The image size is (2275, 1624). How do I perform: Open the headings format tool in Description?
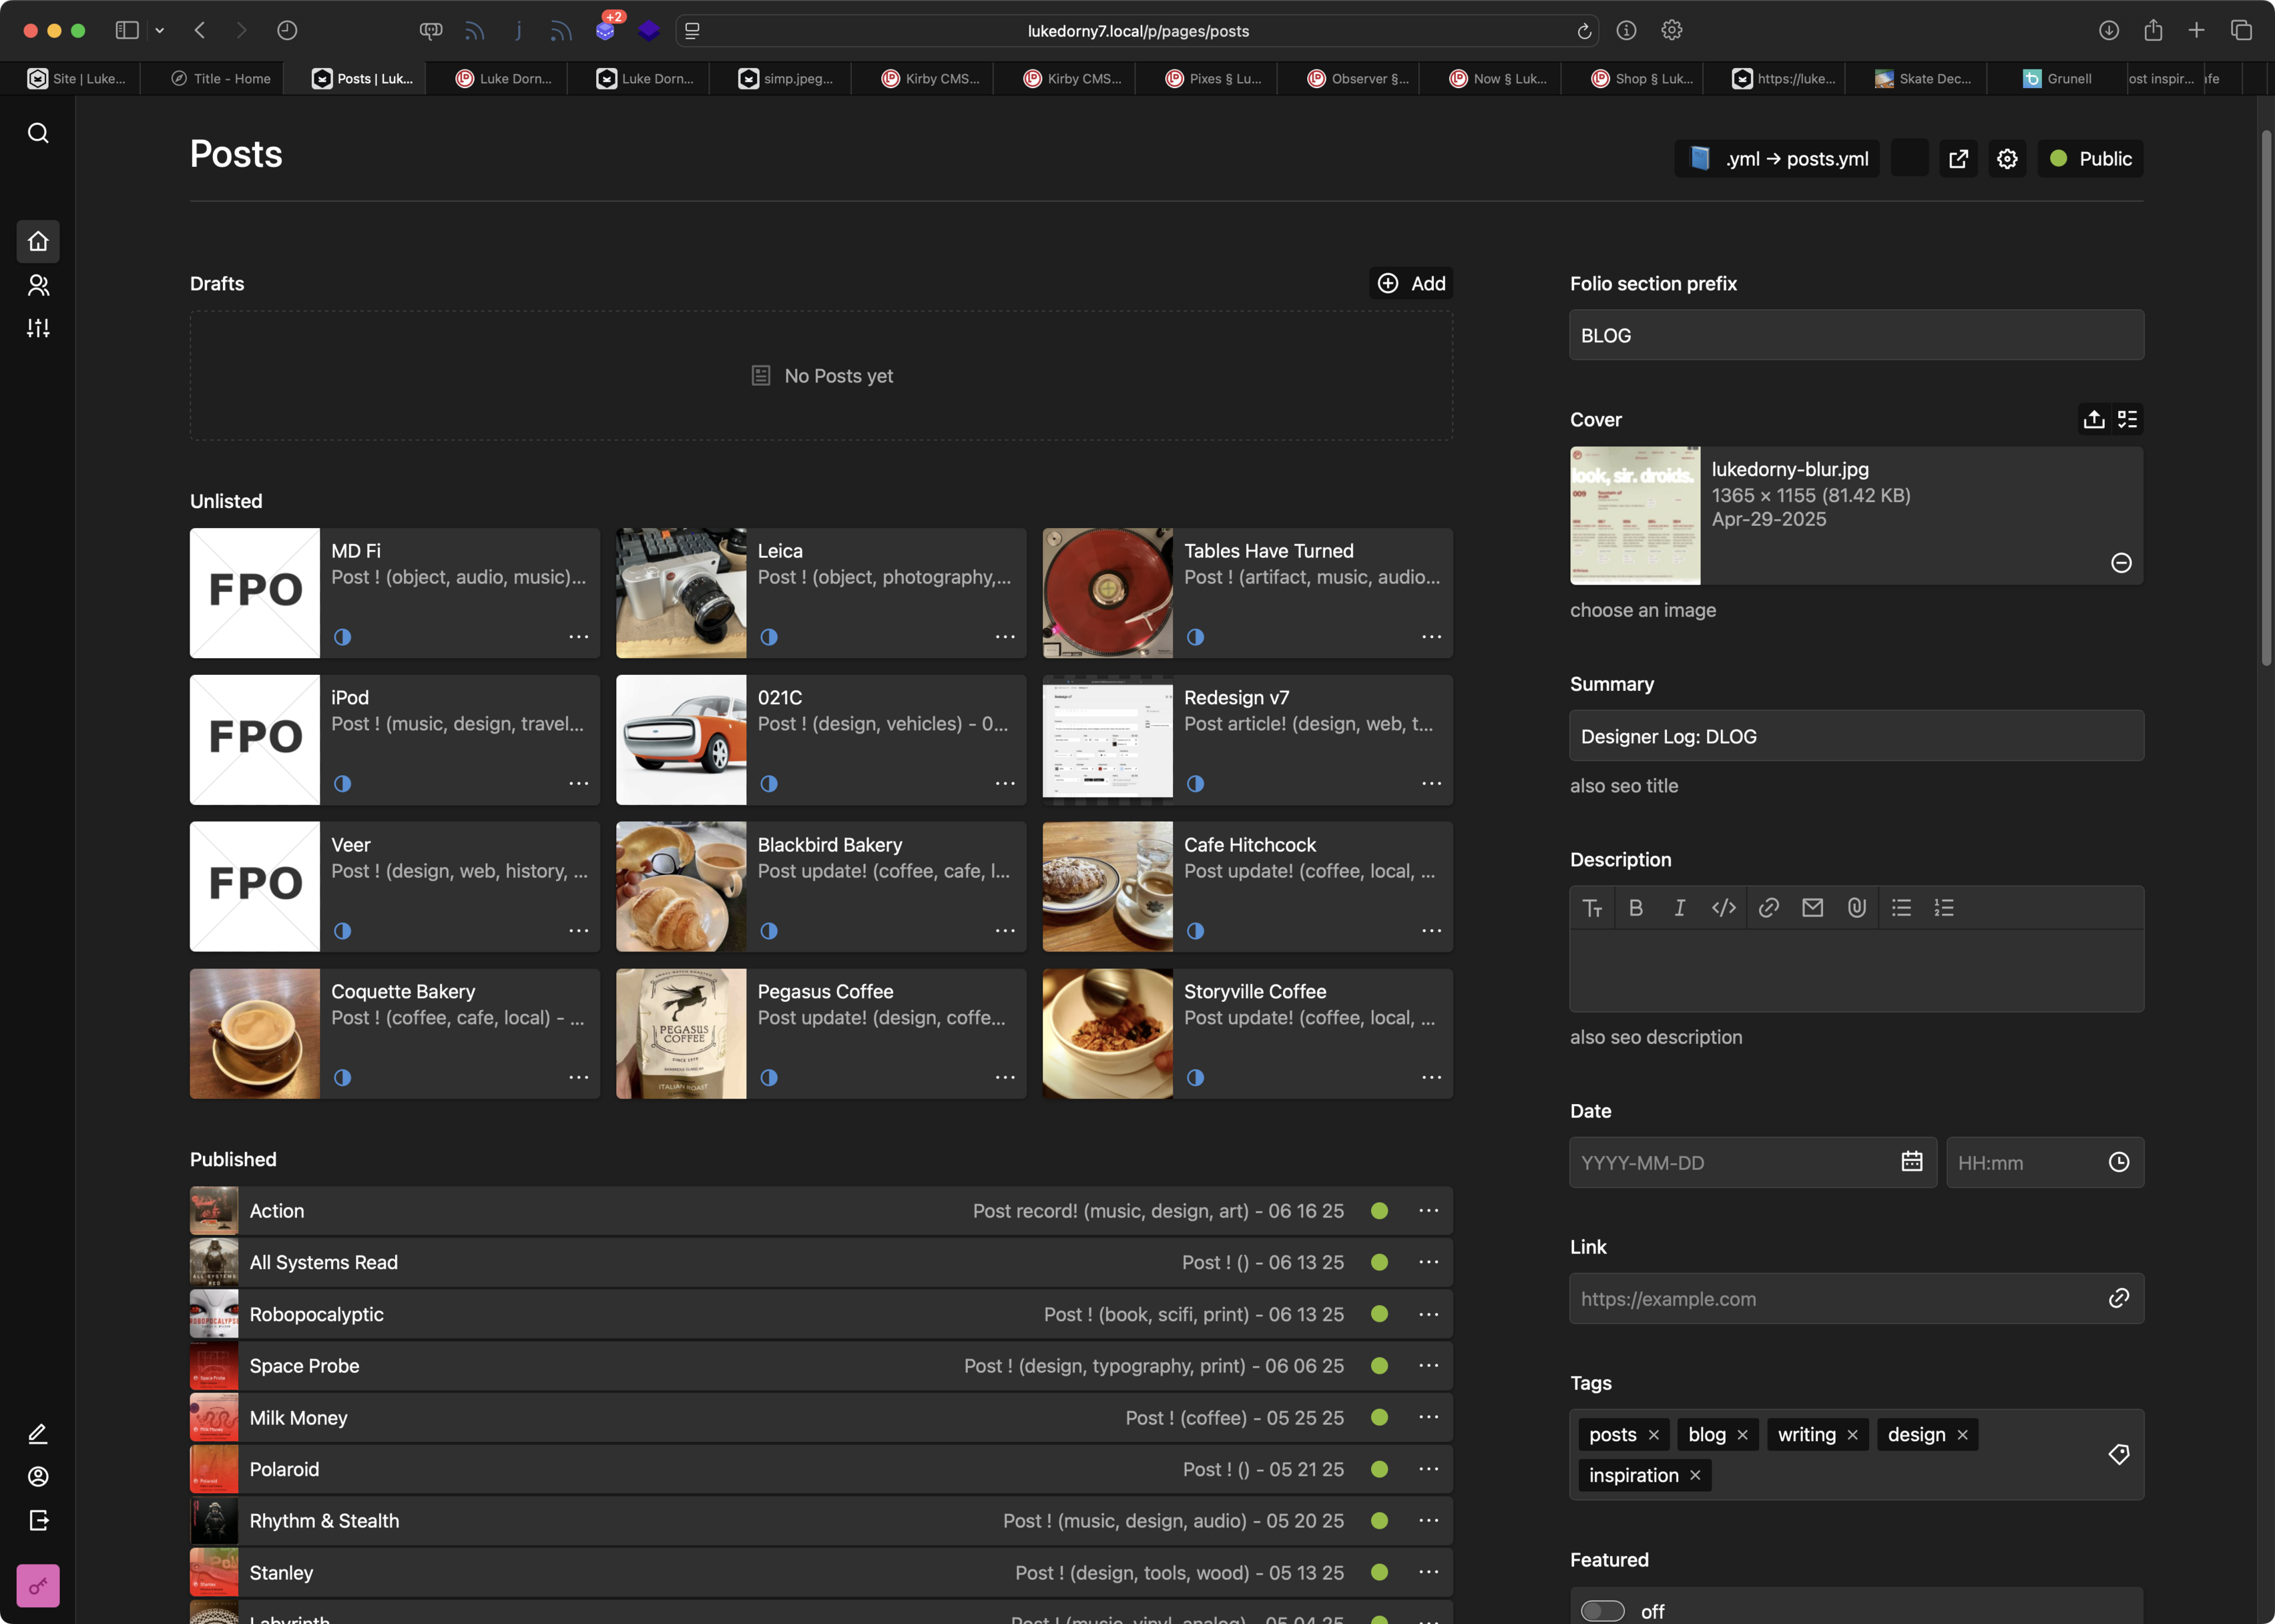point(1592,908)
